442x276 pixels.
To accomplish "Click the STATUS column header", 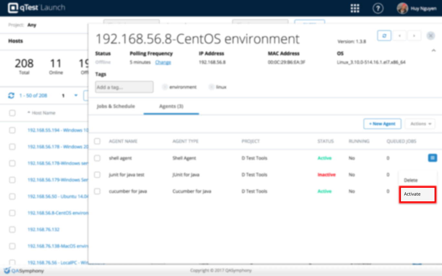I will click(x=325, y=141).
